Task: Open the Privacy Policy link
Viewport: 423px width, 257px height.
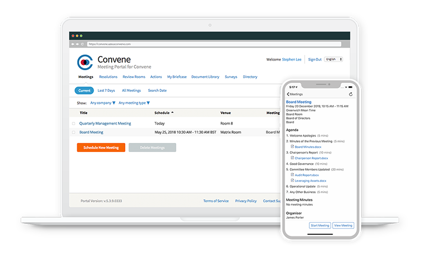Action: (x=246, y=201)
